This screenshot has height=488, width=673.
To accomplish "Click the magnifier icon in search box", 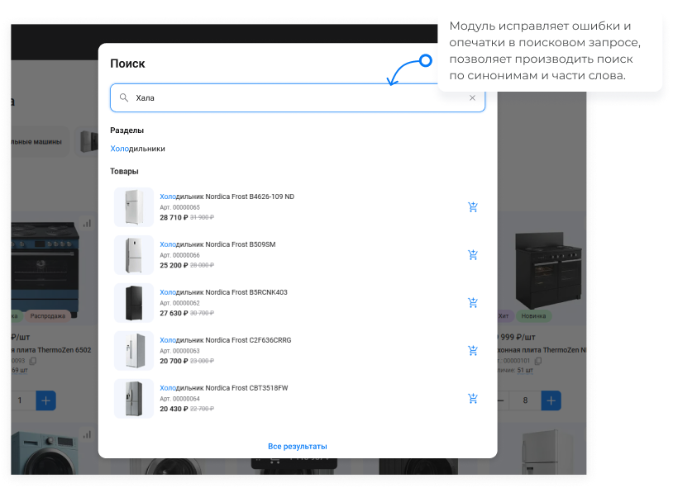I will tap(124, 97).
